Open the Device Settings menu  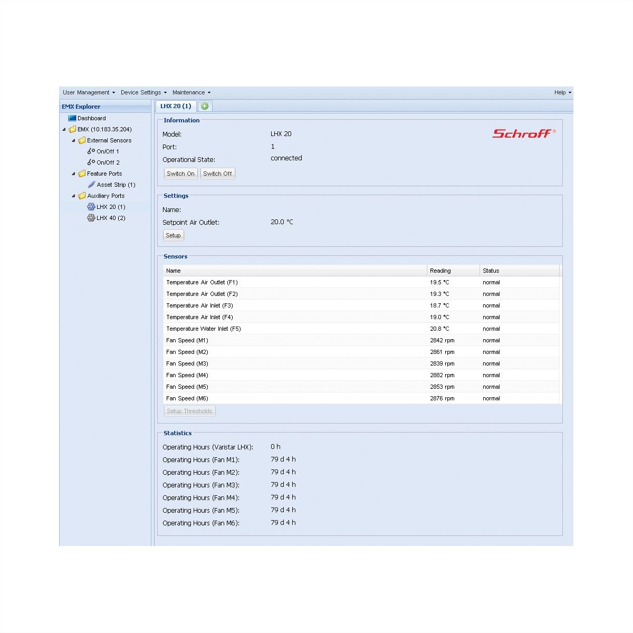point(143,92)
